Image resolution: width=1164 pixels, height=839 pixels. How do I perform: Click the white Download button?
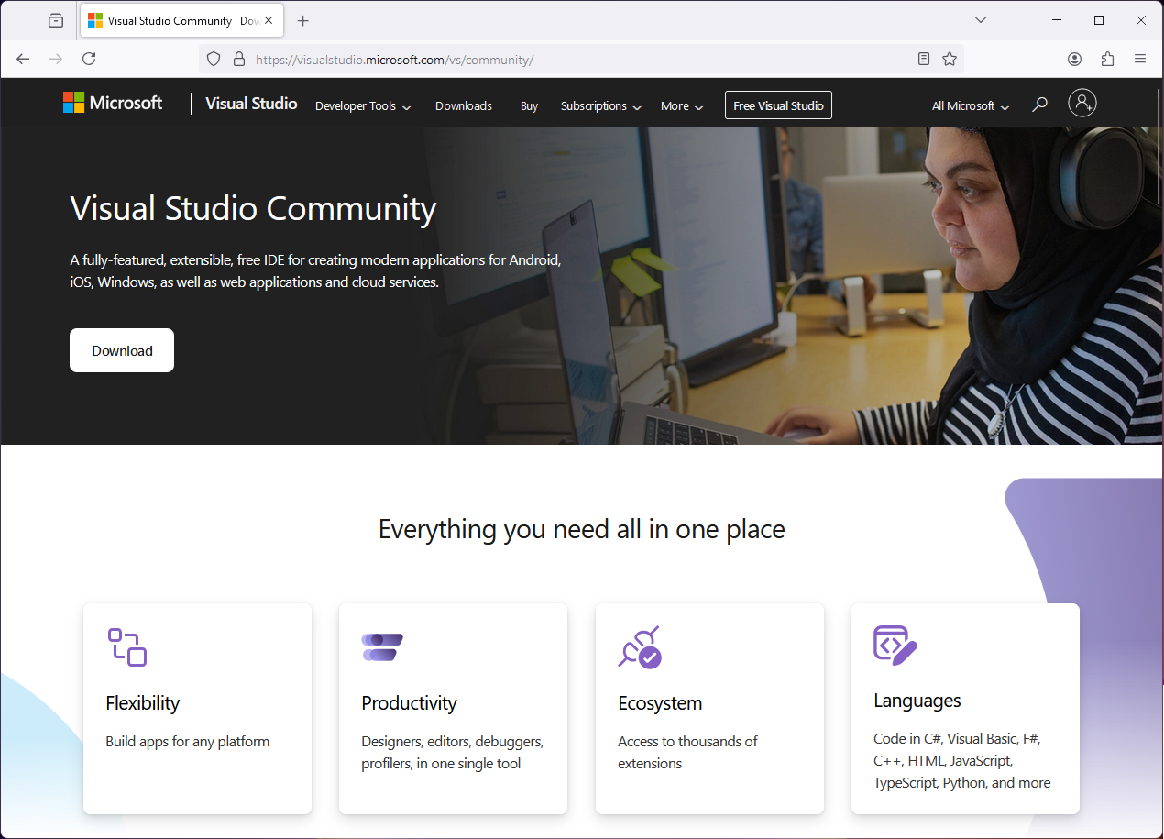click(122, 350)
